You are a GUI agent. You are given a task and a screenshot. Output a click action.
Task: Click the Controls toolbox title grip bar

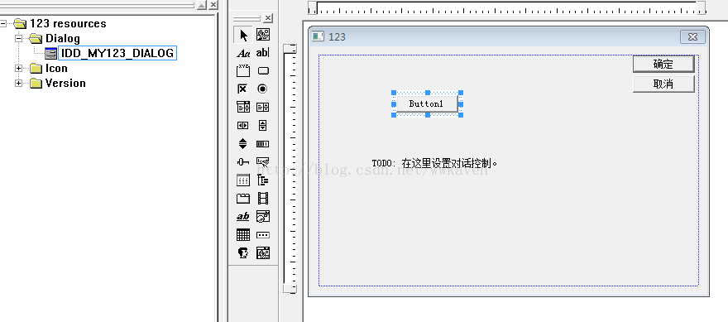click(x=247, y=18)
